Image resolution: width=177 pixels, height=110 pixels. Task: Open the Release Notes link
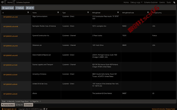[170, 109]
